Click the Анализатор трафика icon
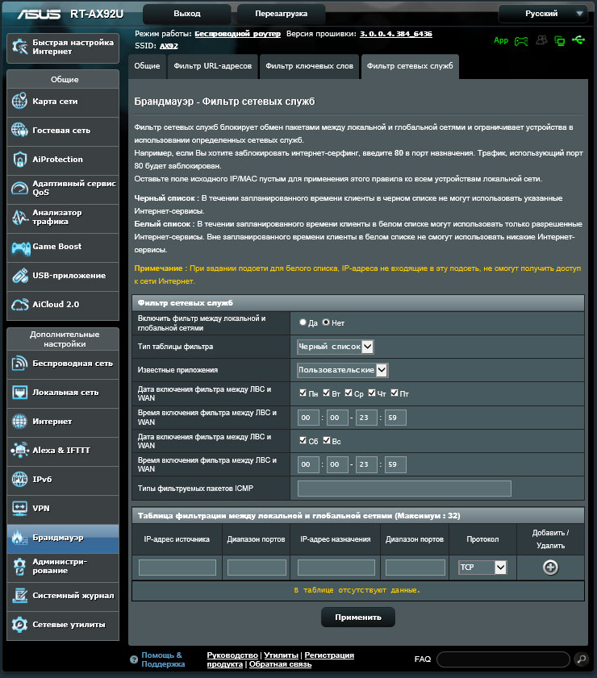Viewport: 597px width, 678px height. pyautogui.click(x=19, y=217)
